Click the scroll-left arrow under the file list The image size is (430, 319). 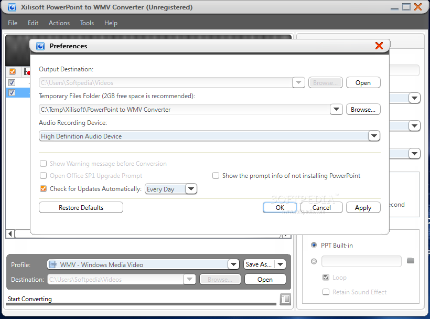click(x=10, y=234)
